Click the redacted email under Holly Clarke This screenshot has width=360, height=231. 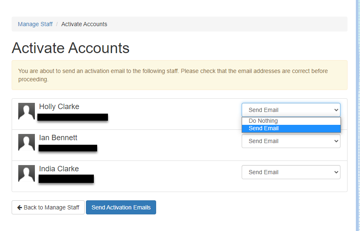73,117
